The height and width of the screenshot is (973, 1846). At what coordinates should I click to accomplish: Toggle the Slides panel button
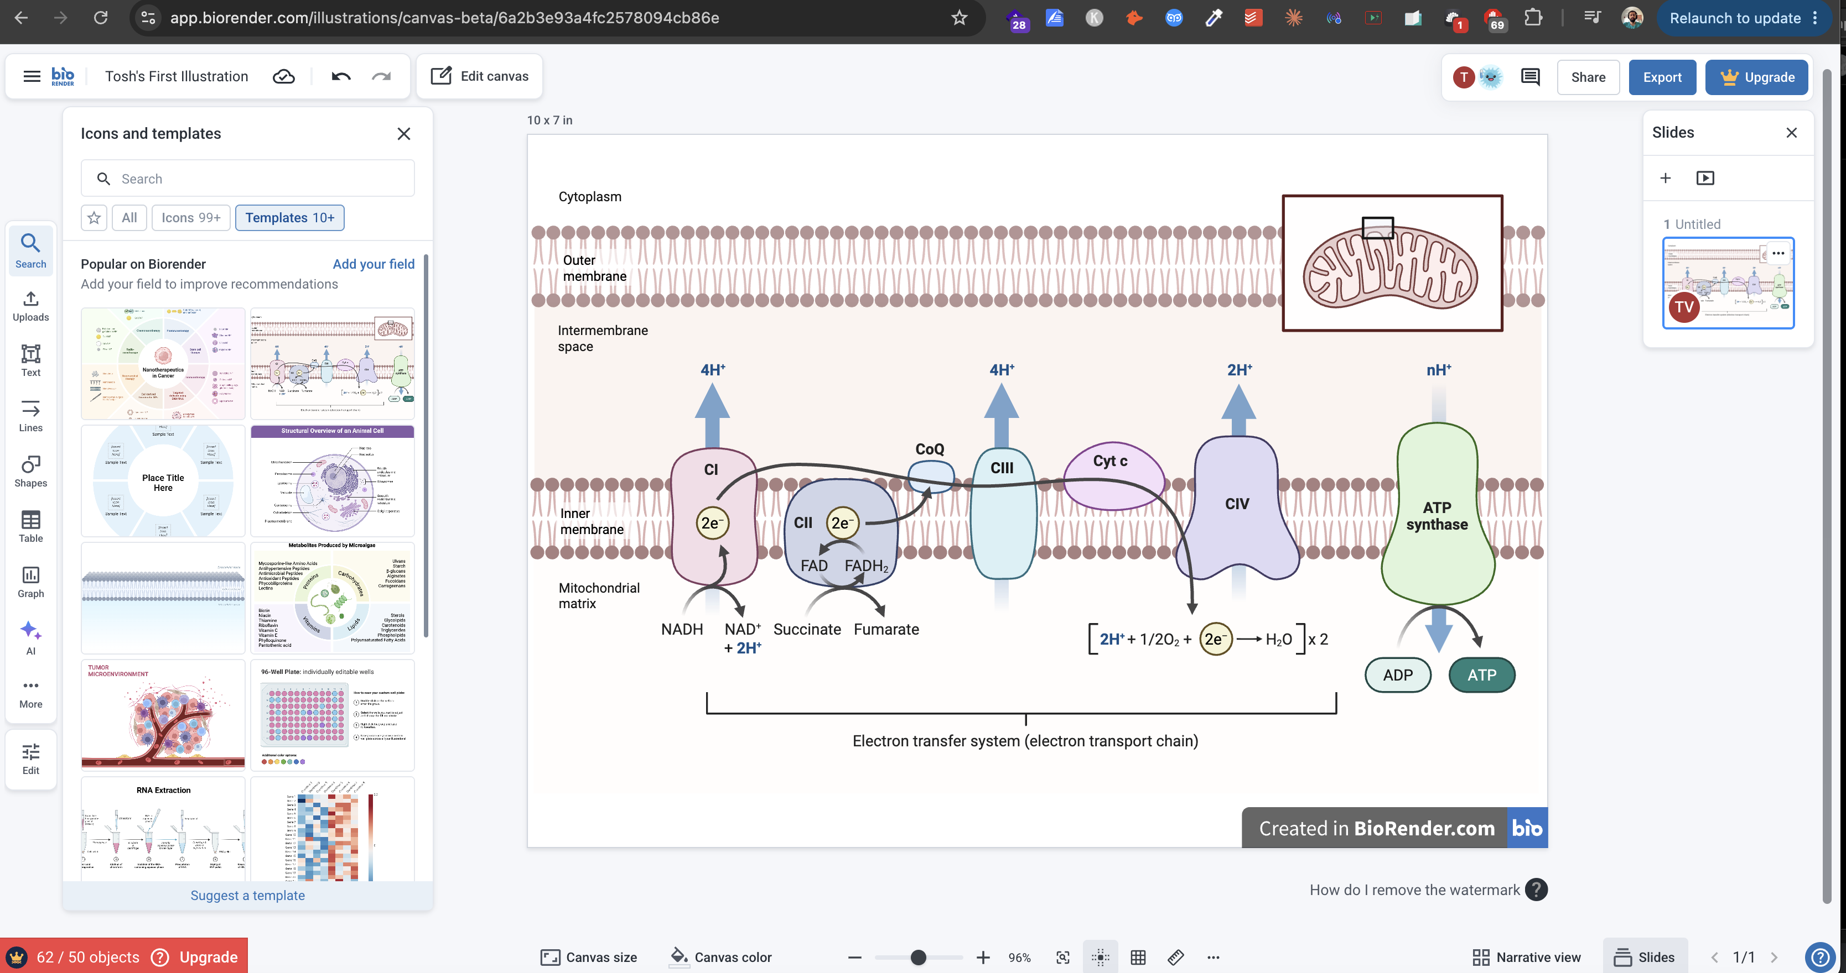[x=1645, y=958]
